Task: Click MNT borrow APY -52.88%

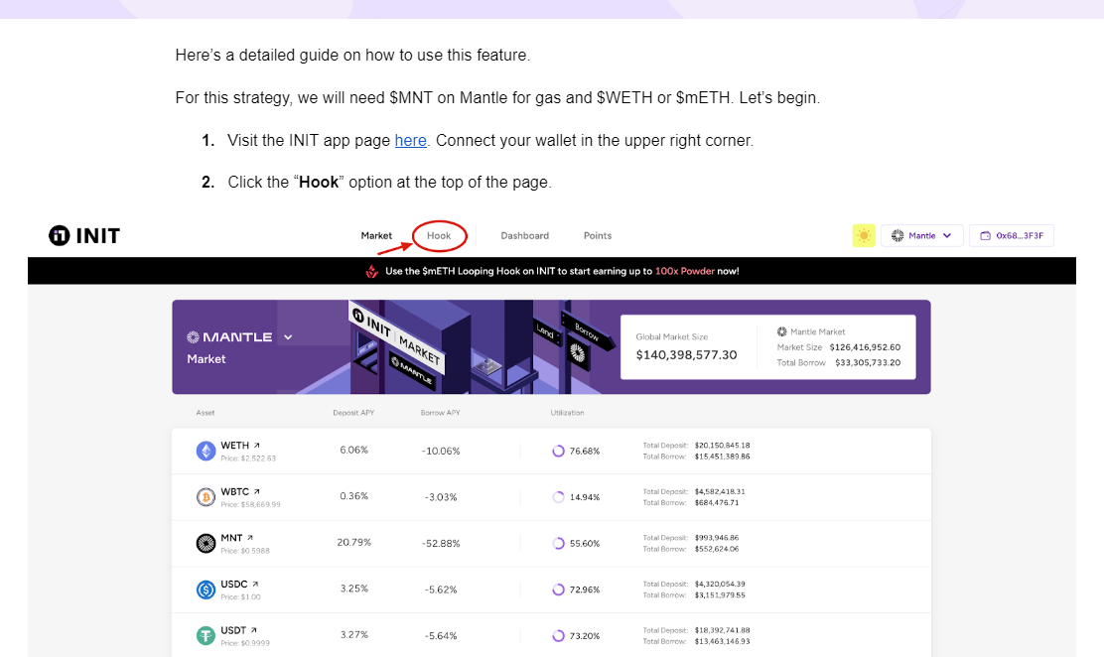Action: click(442, 544)
